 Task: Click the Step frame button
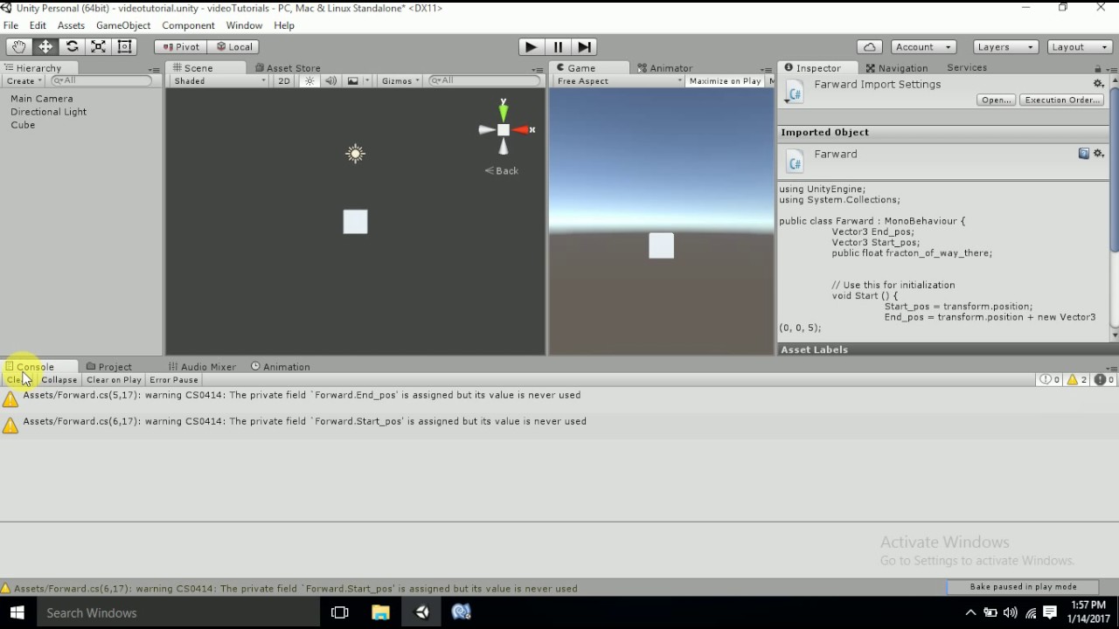585,47
